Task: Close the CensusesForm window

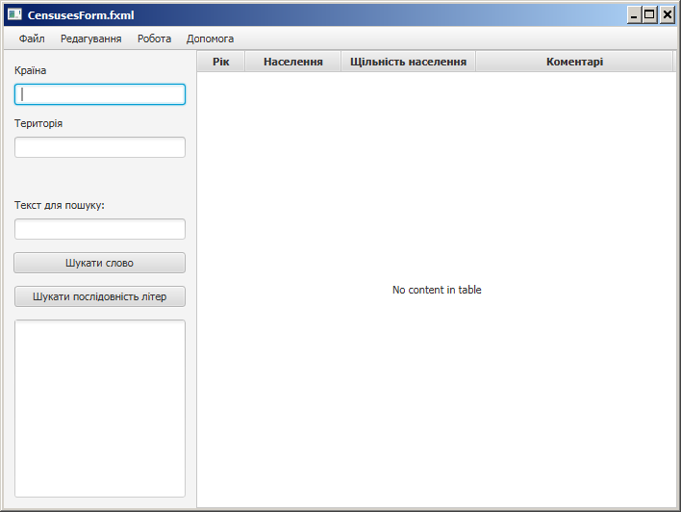Action: 667,14
